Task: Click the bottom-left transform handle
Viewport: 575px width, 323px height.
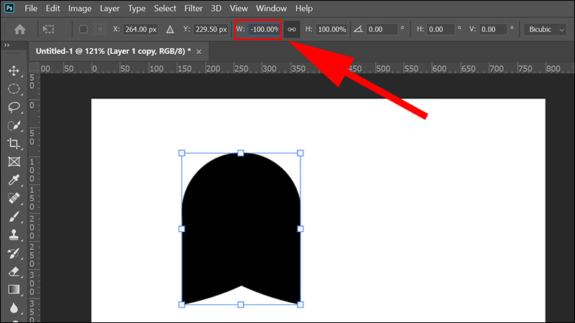Action: pos(182,304)
